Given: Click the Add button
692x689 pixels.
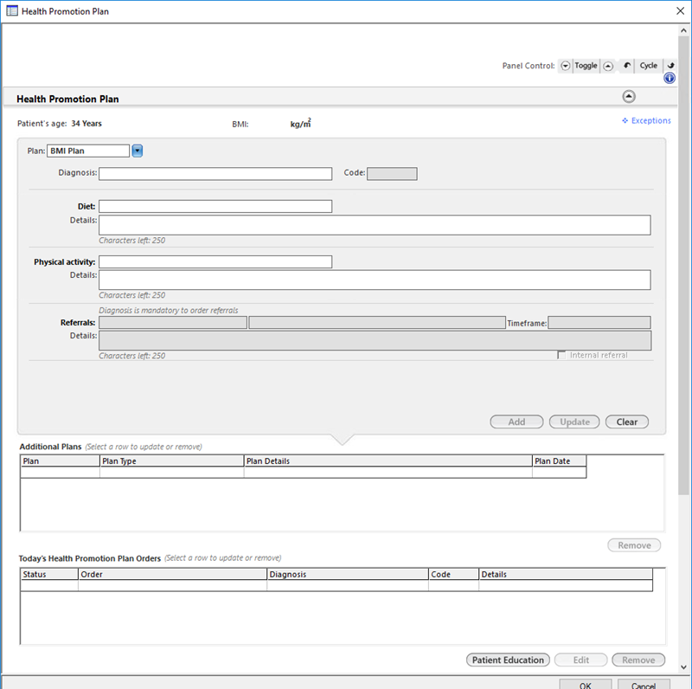Looking at the screenshot, I should [516, 422].
